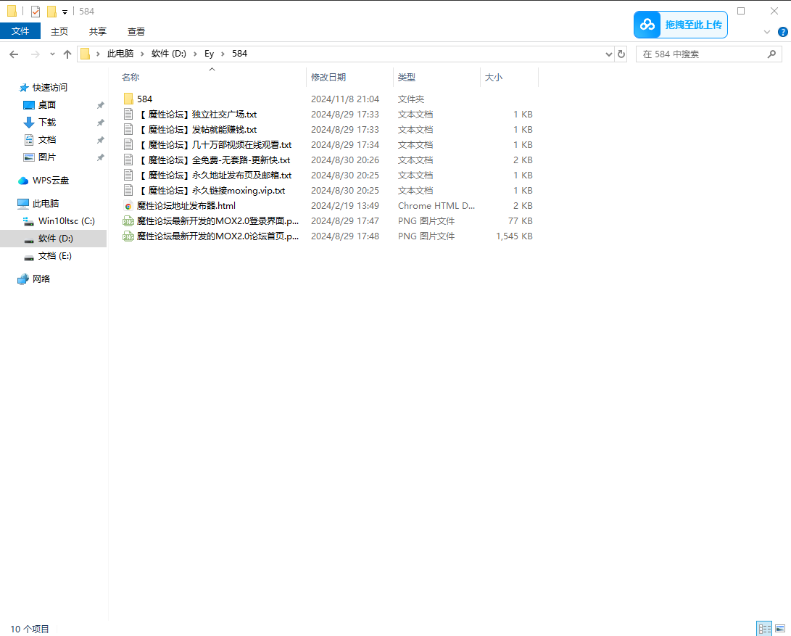Select the MOX2.0论坛首页 PNG file icon
791x636 pixels.
(x=128, y=236)
